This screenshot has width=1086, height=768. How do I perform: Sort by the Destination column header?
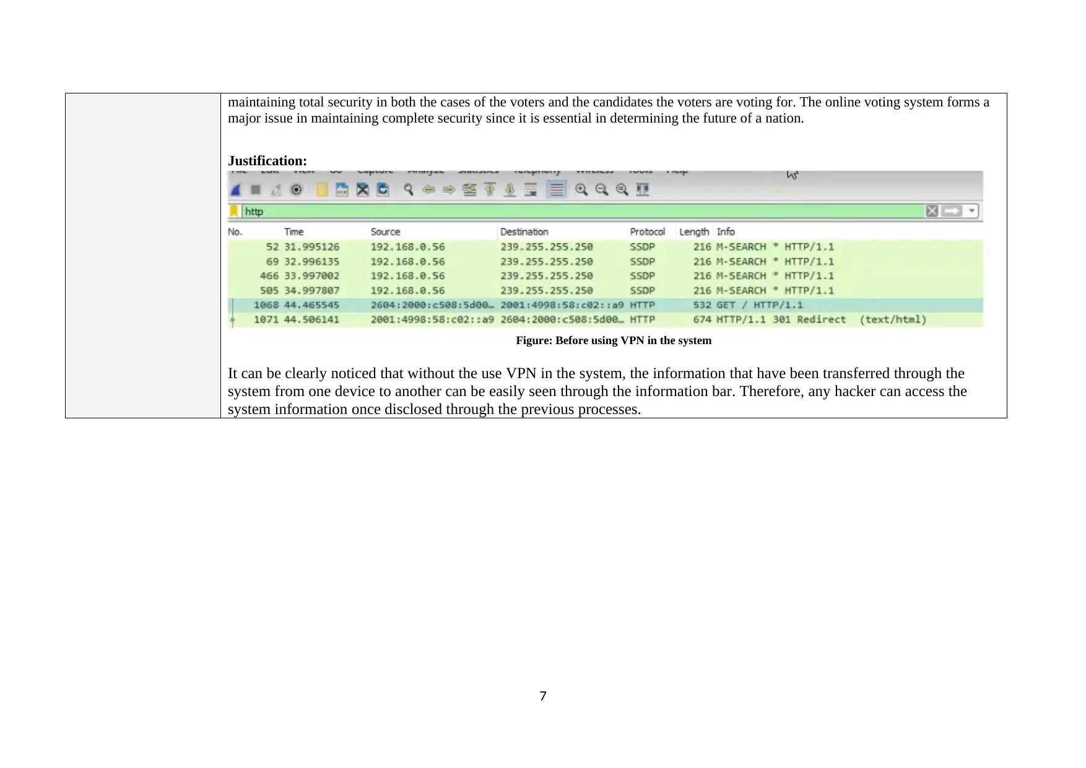pyautogui.click(x=524, y=232)
